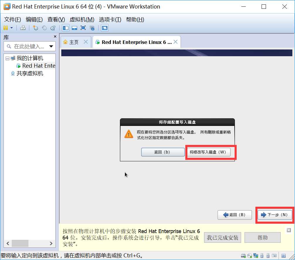This screenshot has height=260, width=295.
Task: Enter full screen mode via toolbar icon
Action: click(83, 28)
